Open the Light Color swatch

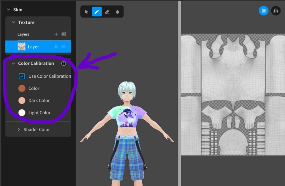coord(22,113)
